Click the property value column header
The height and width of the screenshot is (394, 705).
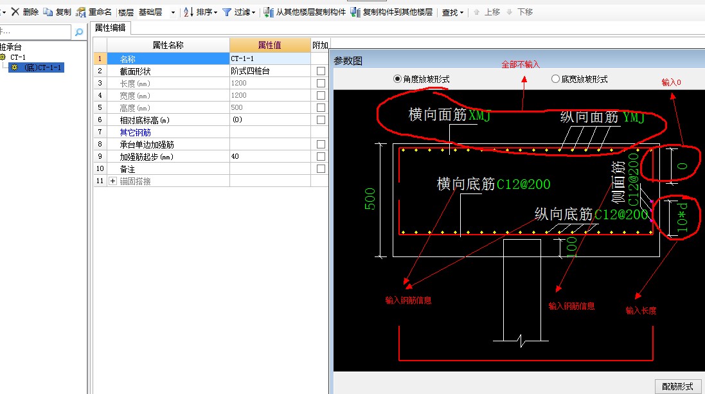(x=270, y=45)
